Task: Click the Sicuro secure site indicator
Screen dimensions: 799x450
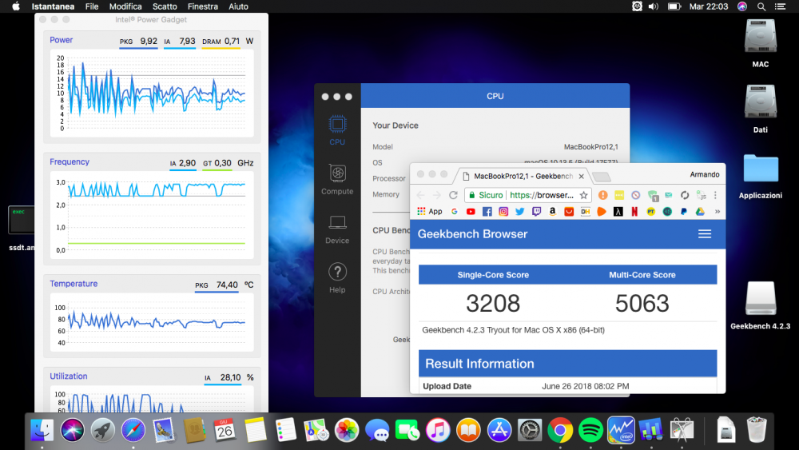Action: coord(486,195)
